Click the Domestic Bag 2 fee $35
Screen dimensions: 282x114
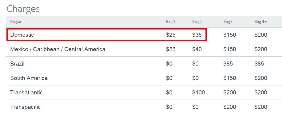197,35
